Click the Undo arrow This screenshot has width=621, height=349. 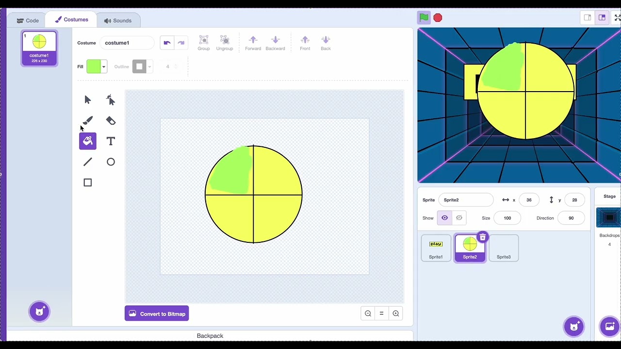click(x=167, y=43)
